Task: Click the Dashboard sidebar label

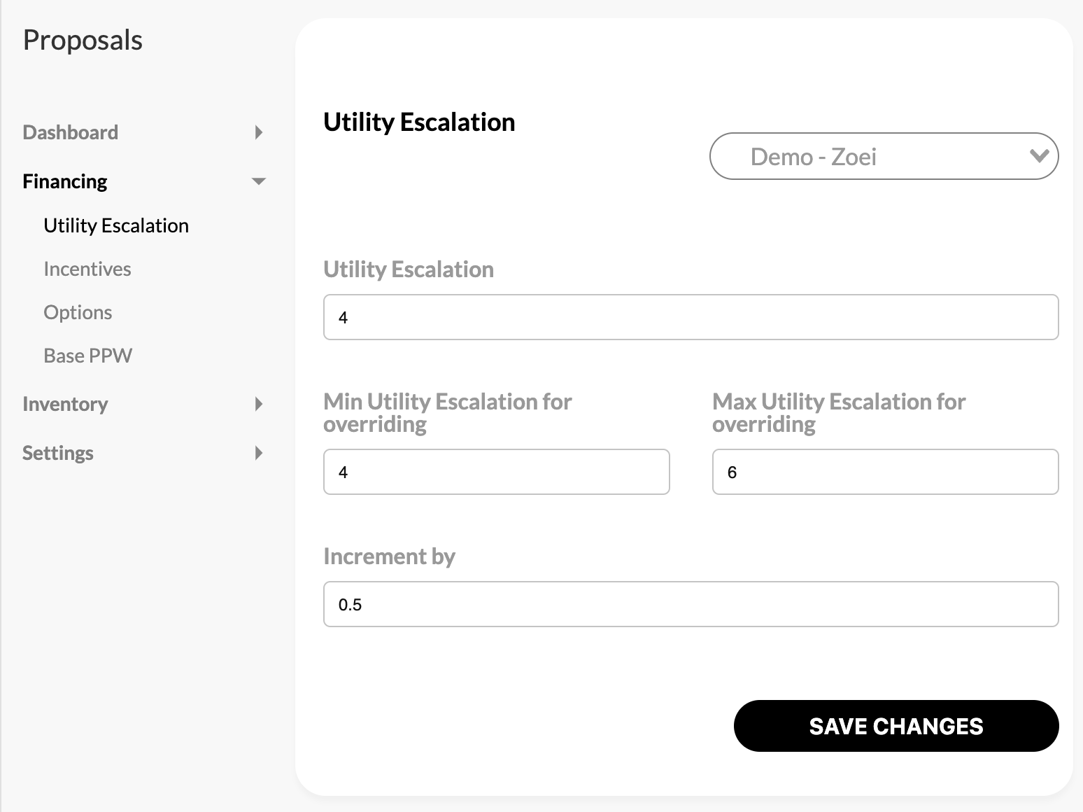Action: tap(71, 132)
